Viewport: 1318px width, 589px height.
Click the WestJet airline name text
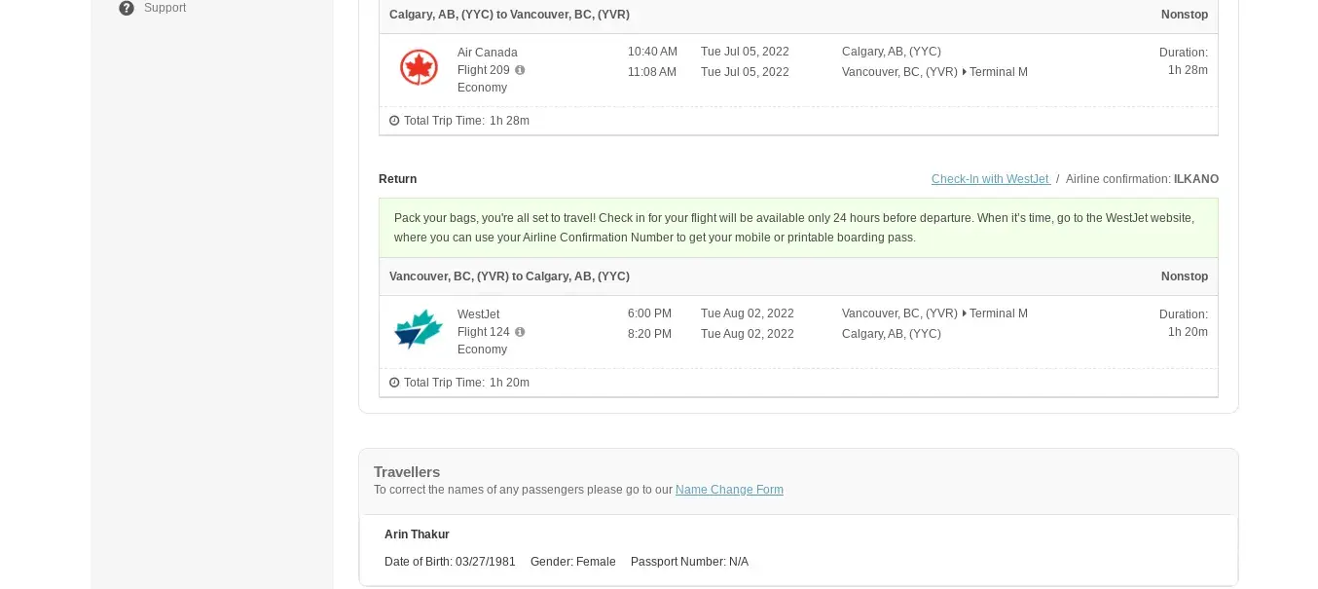479,314
